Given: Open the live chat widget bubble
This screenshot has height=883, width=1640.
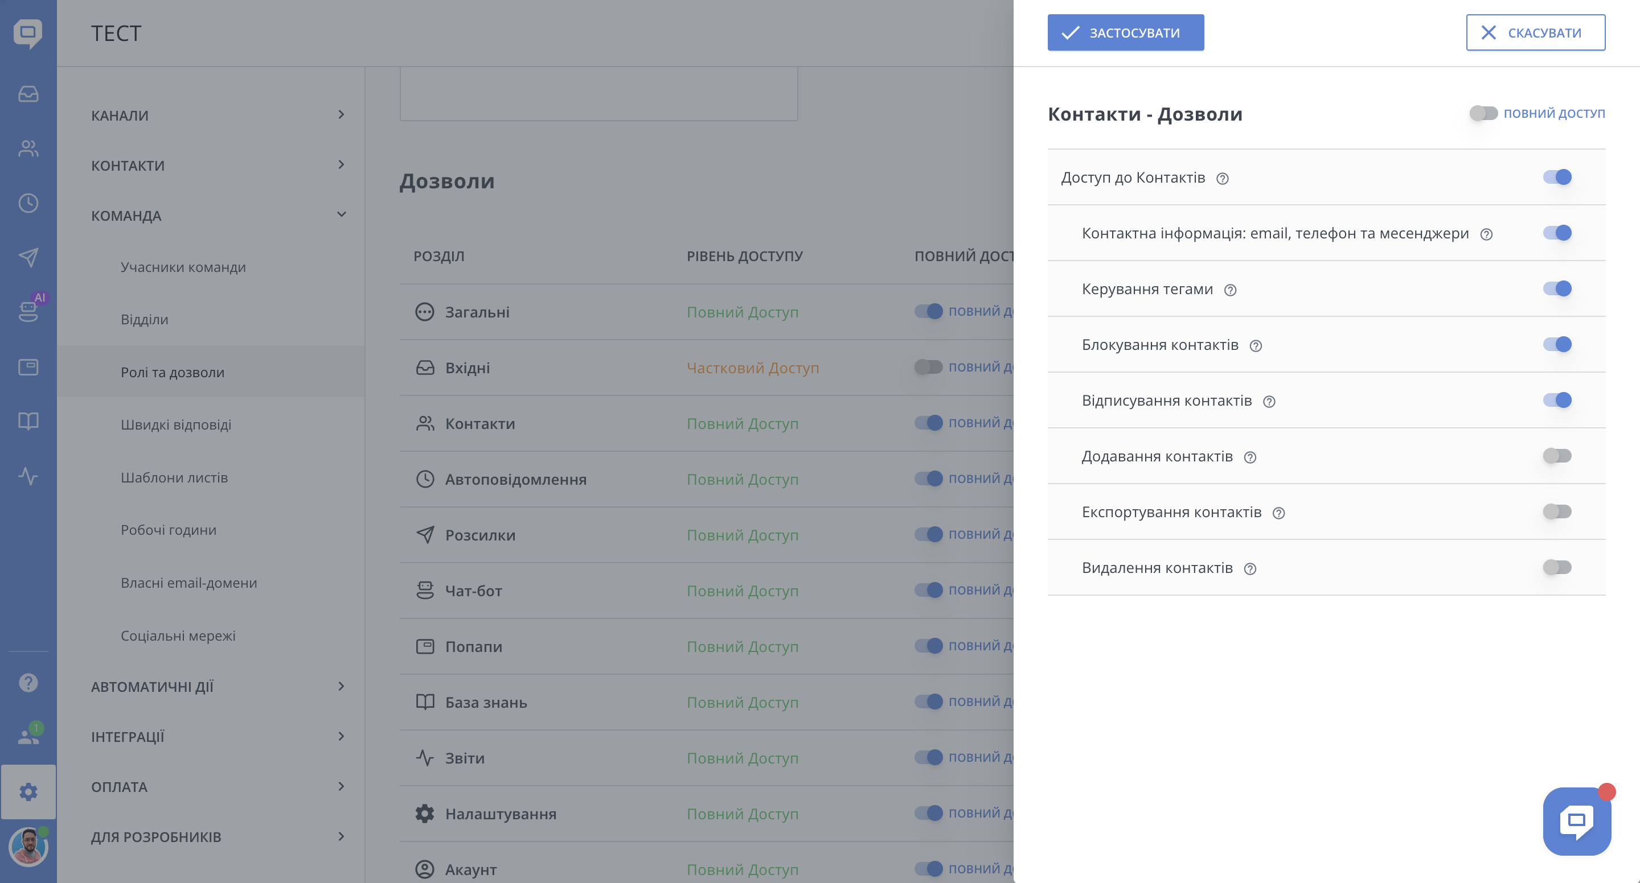Looking at the screenshot, I should click(x=1576, y=820).
